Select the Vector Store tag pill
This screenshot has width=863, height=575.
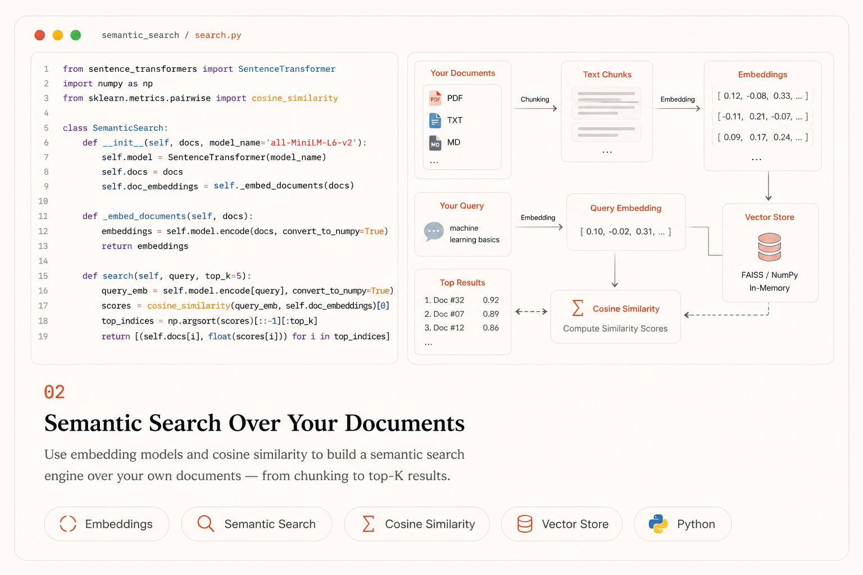(x=562, y=524)
